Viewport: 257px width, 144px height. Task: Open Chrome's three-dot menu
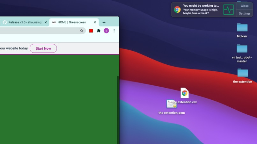114,31
